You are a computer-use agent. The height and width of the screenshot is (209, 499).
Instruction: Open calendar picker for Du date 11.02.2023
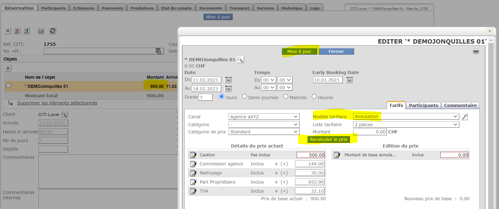point(228,80)
